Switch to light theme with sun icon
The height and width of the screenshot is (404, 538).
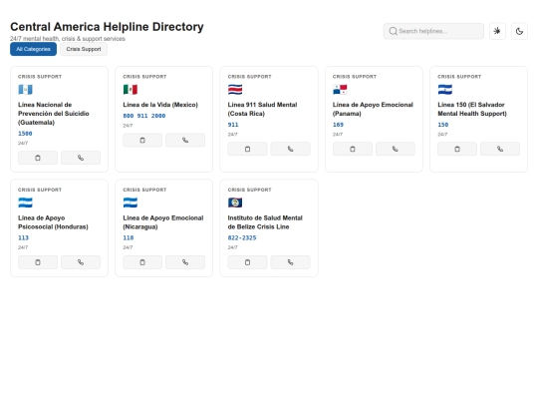click(497, 31)
